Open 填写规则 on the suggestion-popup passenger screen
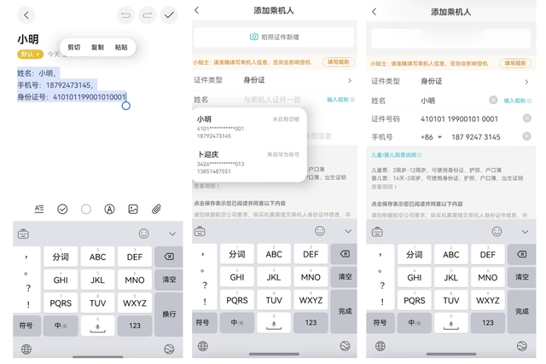 (x=338, y=62)
